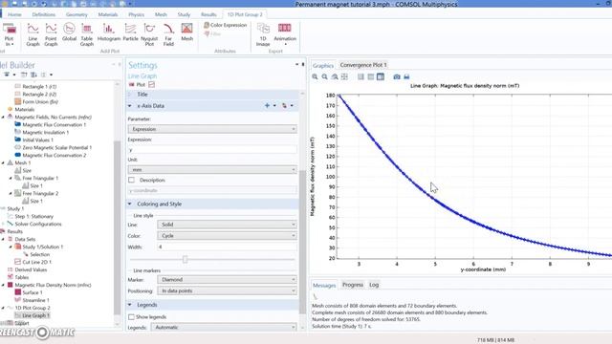The width and height of the screenshot is (612, 344).
Task: Take a snapshot with the camera icon
Action: 397,76
